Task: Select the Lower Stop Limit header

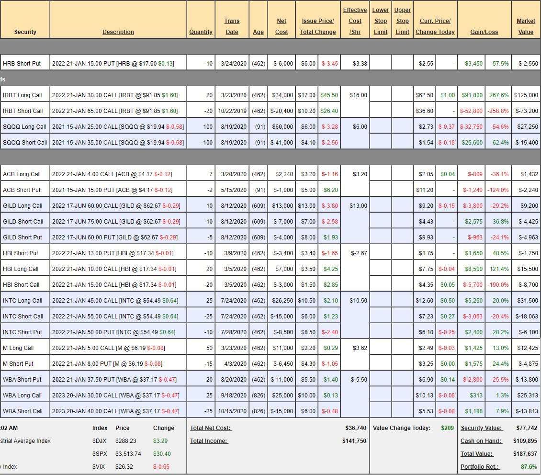Action: click(381, 21)
